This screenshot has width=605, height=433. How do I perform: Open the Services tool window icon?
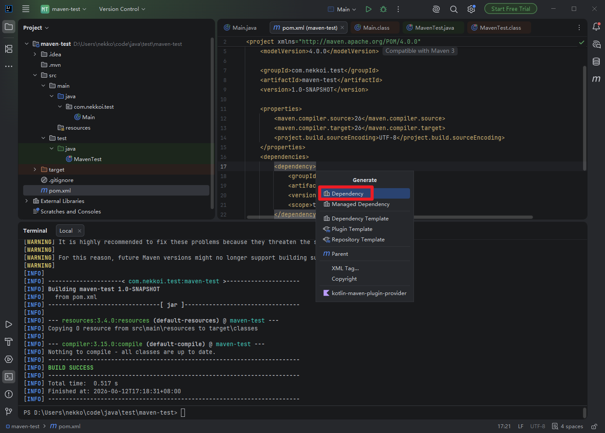[9, 359]
